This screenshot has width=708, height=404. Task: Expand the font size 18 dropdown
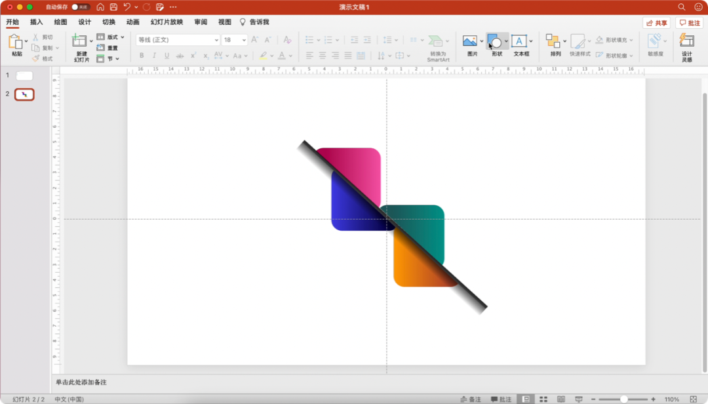[x=243, y=40]
